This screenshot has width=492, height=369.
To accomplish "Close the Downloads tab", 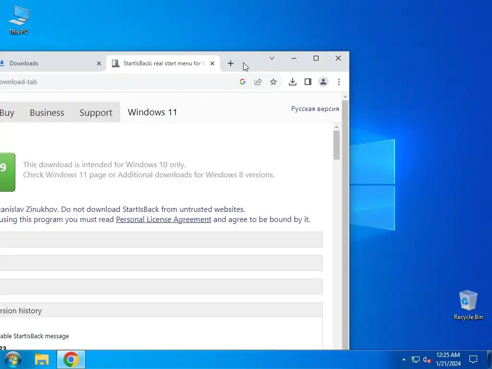I will point(99,63).
